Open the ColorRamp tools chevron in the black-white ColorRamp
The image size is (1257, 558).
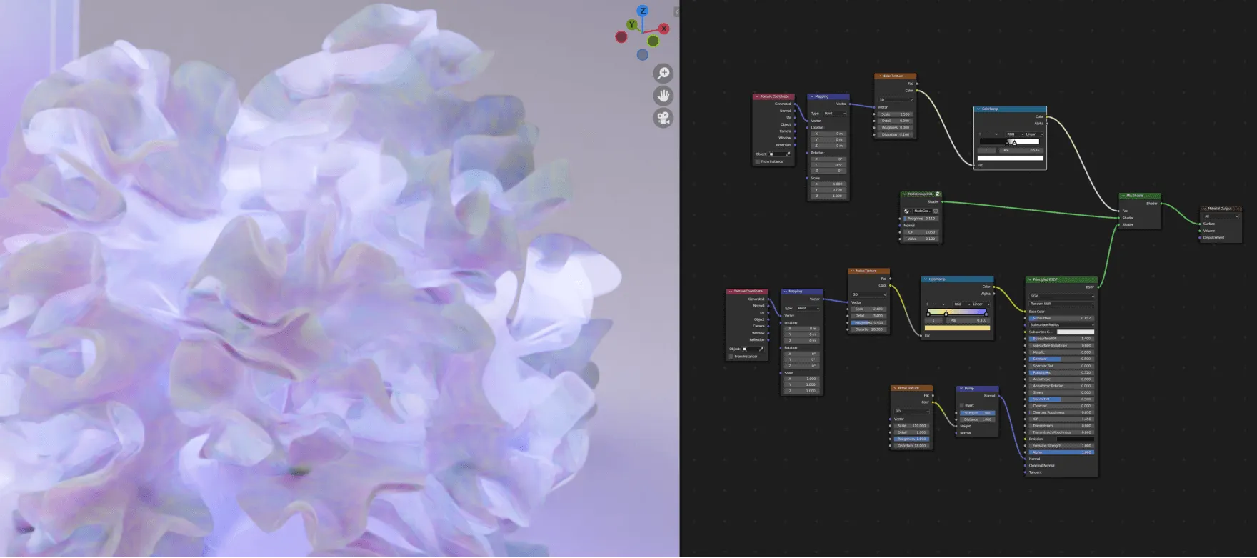996,134
